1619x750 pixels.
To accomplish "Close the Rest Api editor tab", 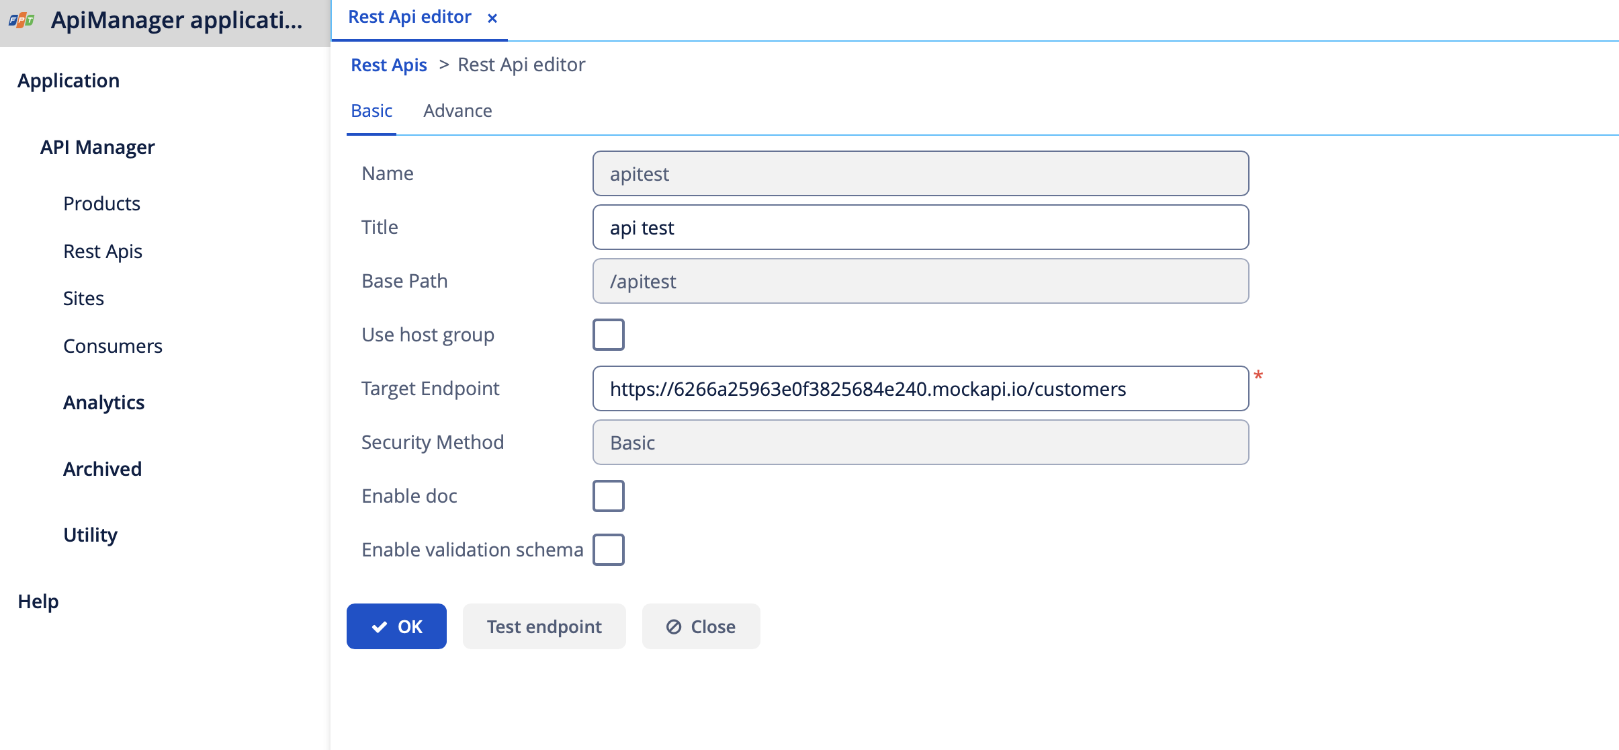I will pos(492,17).
